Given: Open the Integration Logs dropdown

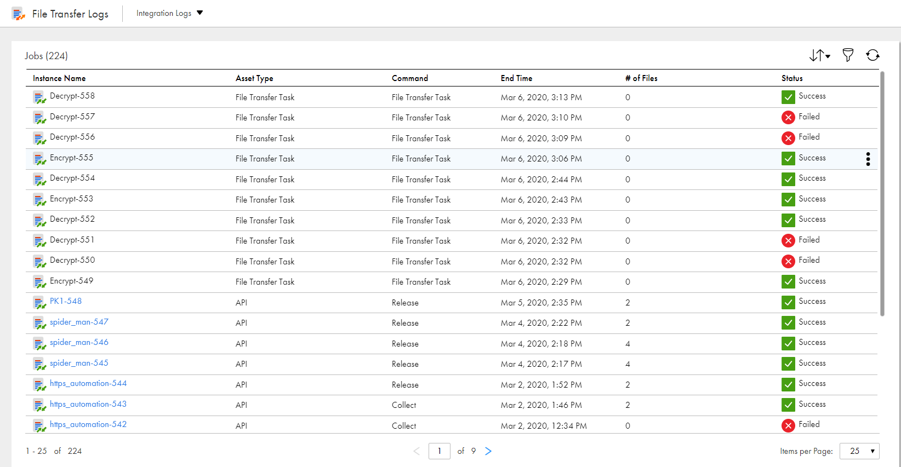Looking at the screenshot, I should [169, 13].
